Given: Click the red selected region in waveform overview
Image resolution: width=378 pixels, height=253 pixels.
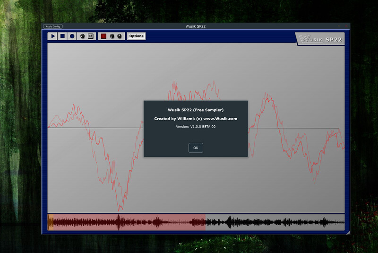Looking at the screenshot, I should pos(129,222).
